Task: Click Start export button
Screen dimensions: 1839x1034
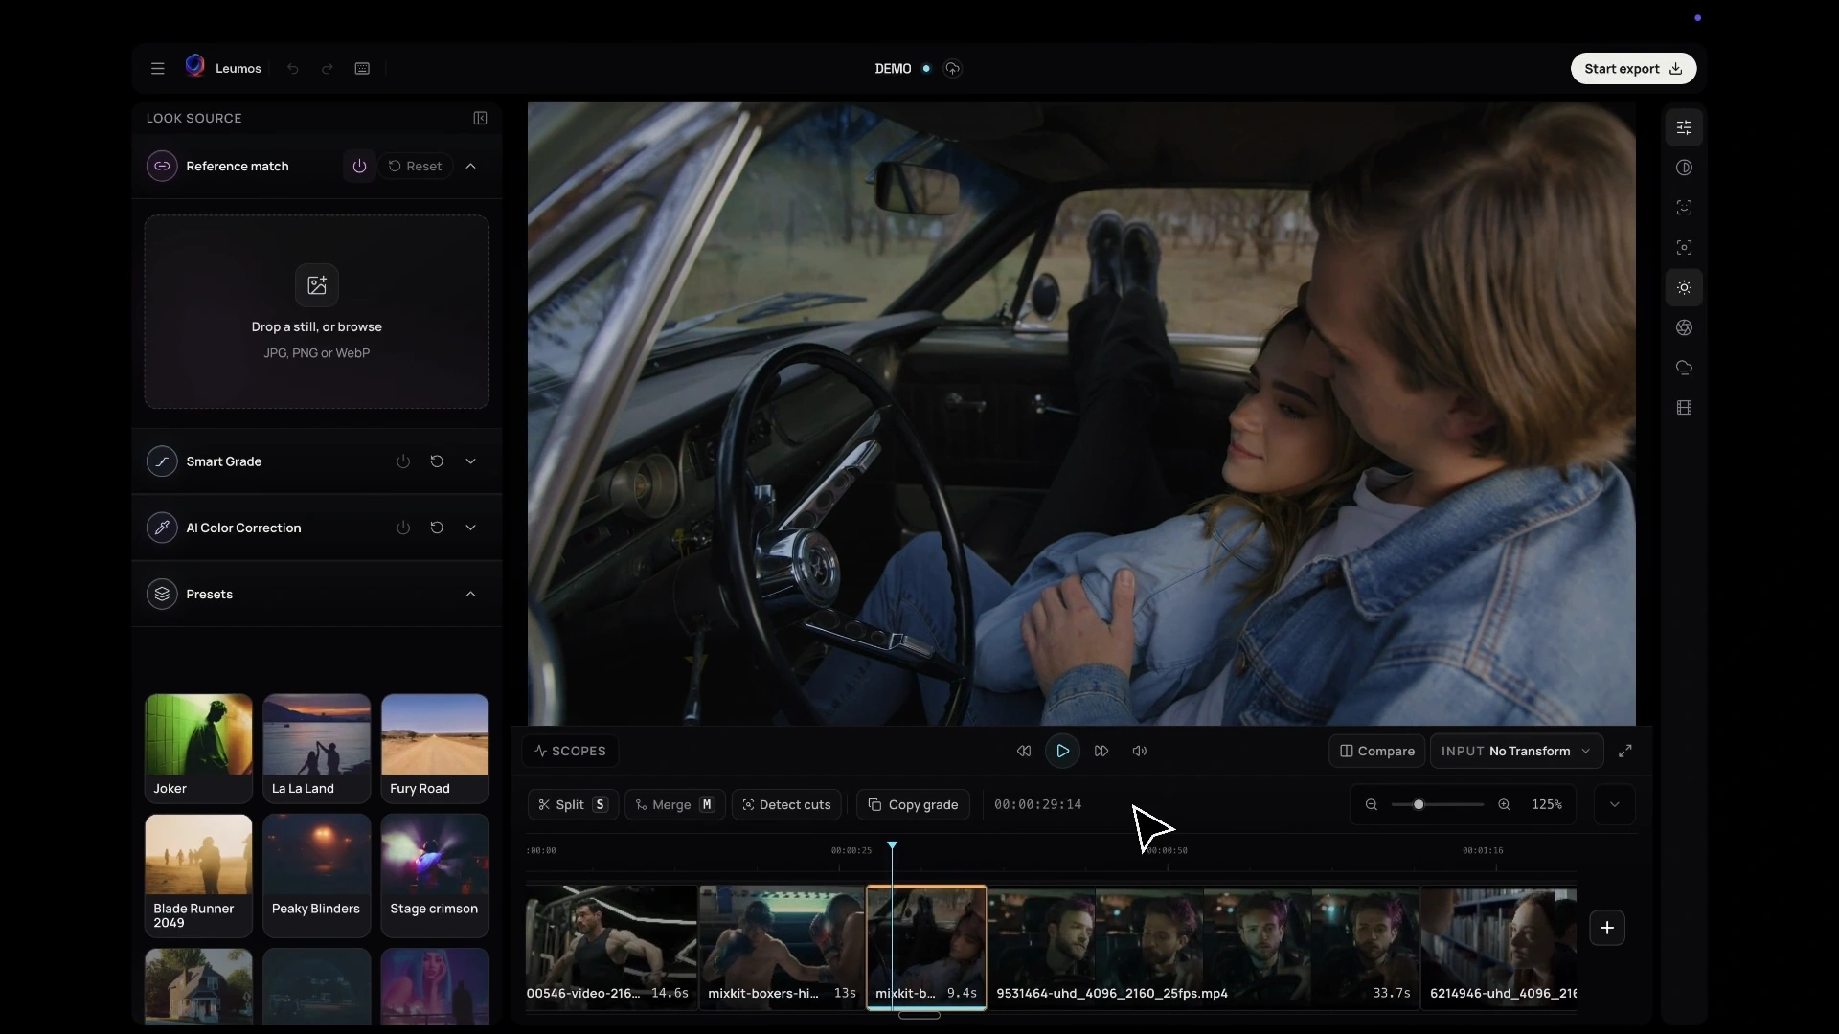Action: pyautogui.click(x=1633, y=69)
